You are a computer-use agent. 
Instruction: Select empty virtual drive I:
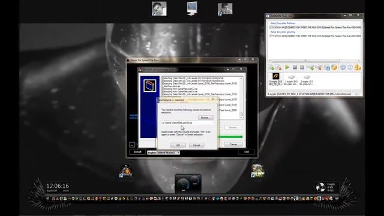tap(307, 80)
